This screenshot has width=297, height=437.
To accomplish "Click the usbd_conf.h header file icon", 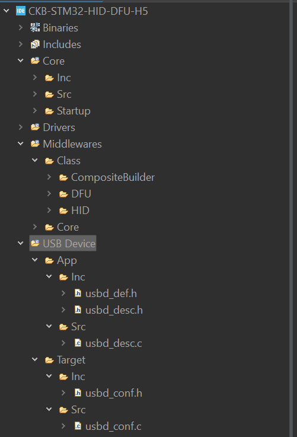I will (x=78, y=393).
